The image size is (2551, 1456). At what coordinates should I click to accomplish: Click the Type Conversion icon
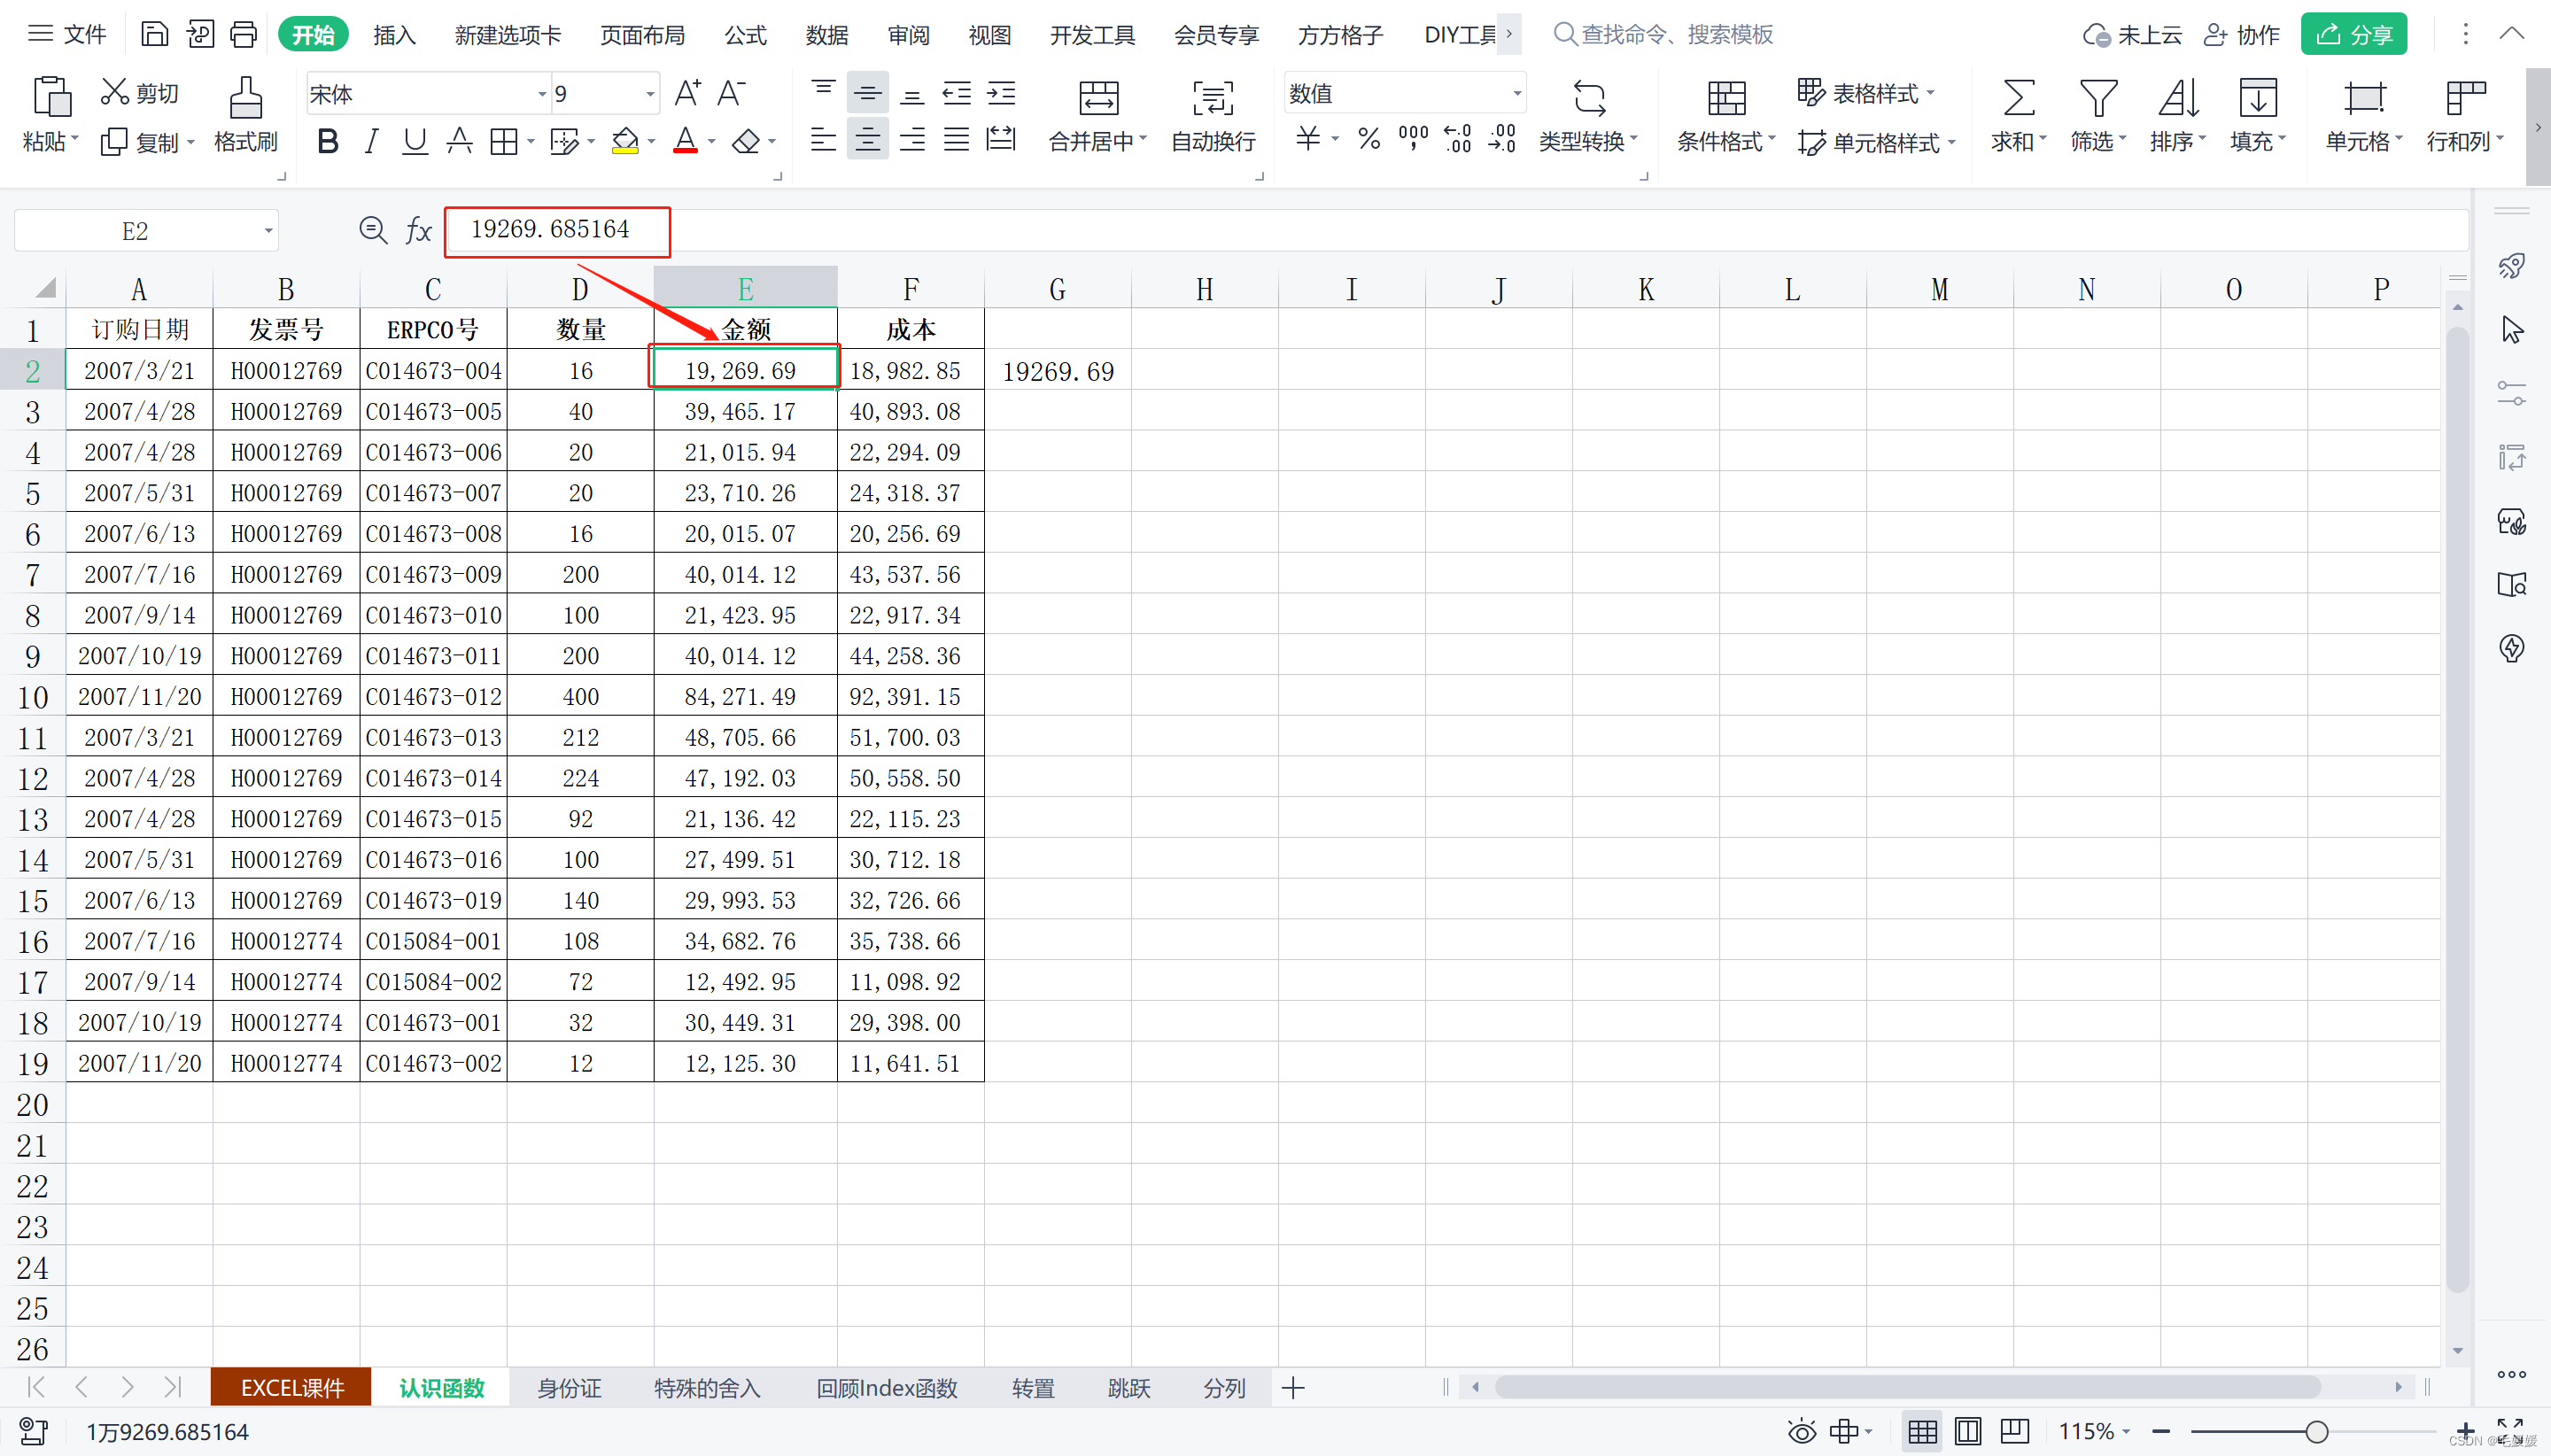coord(1589,98)
